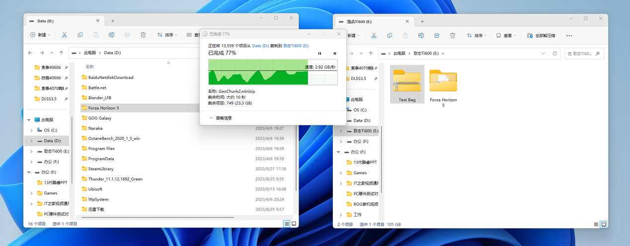Click the Cut scissors icon in Data (D:) window
The image size is (630, 246).
64,35
